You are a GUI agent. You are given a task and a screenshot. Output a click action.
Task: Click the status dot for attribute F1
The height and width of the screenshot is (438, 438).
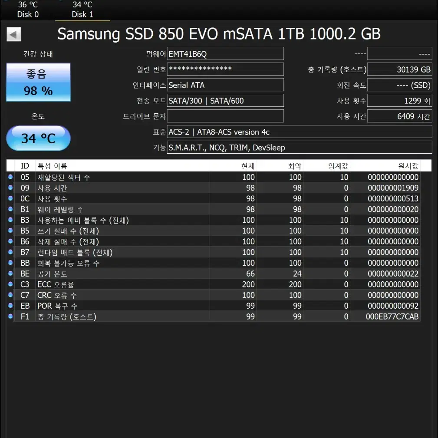[10, 316]
